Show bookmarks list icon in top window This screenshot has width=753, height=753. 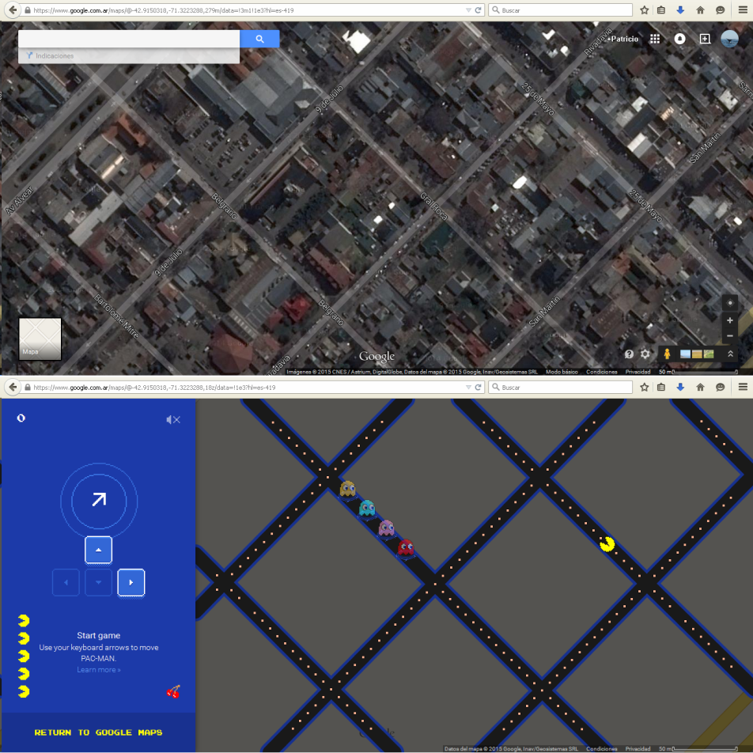[661, 10]
